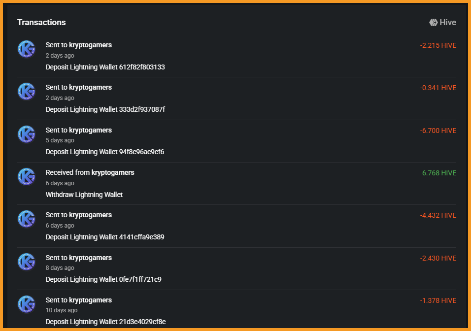Click the 6 days ago timestamp above memo 4141cffa9e389
The width and height of the screenshot is (471, 331).
click(x=60, y=226)
